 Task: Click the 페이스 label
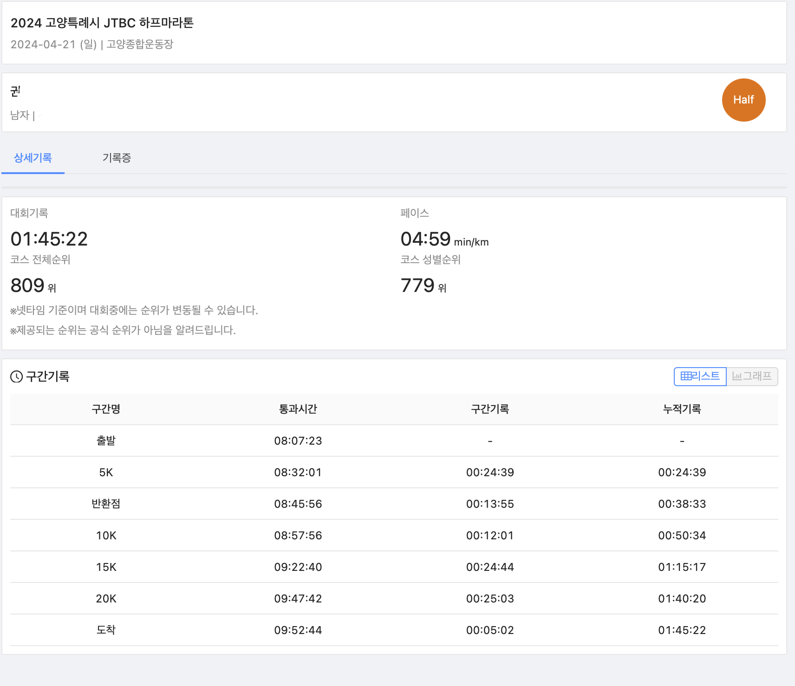coord(415,213)
